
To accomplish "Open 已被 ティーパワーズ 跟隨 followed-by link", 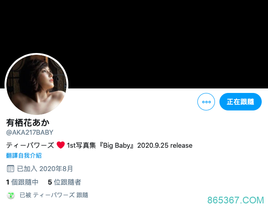I will pyautogui.click(x=54, y=195).
